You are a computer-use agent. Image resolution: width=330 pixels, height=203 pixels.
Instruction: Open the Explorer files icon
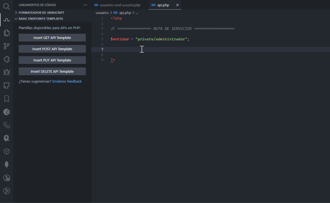tap(7, 33)
